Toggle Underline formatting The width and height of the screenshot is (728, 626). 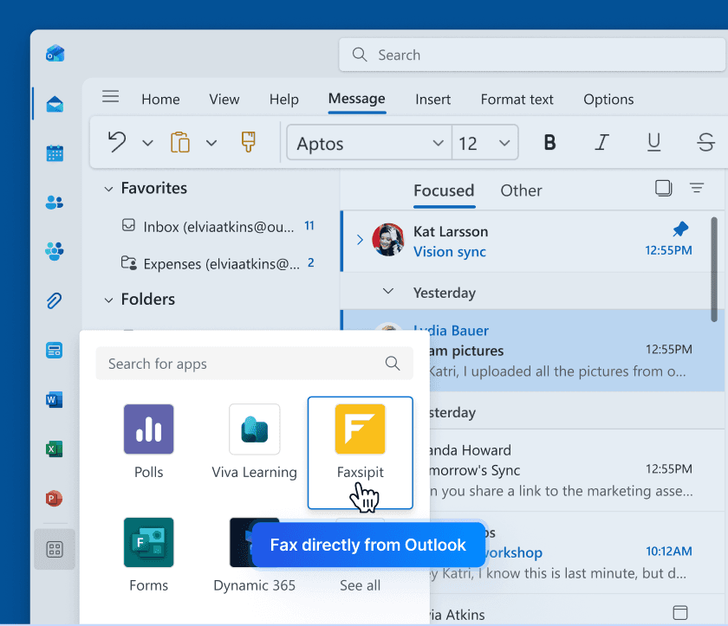click(653, 142)
